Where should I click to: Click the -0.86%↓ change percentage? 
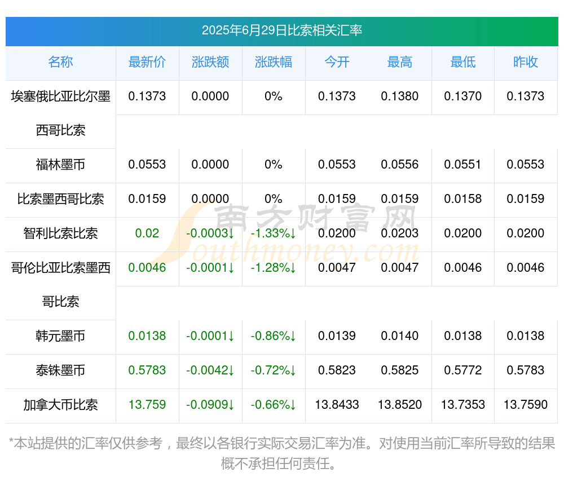[274, 336]
